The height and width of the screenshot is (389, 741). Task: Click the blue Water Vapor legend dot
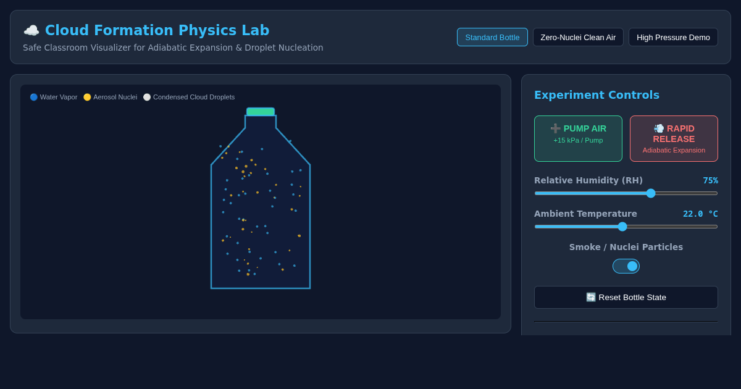tap(34, 97)
